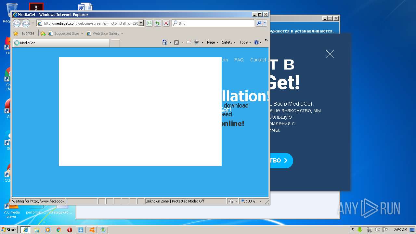Click the Read Mail envelope icon
This screenshot has width=416, height=234.
click(x=188, y=42)
